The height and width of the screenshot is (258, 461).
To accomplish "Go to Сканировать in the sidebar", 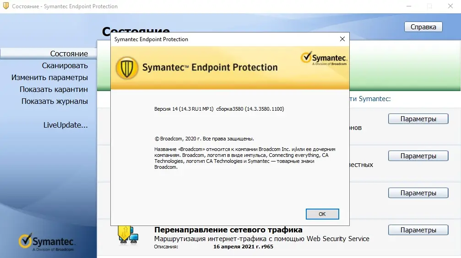I will (65, 65).
